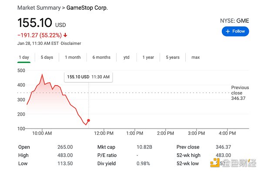Viewport: 261px width, 172px height.
Task: Switch to the 5 days tab
Action: pos(47,57)
